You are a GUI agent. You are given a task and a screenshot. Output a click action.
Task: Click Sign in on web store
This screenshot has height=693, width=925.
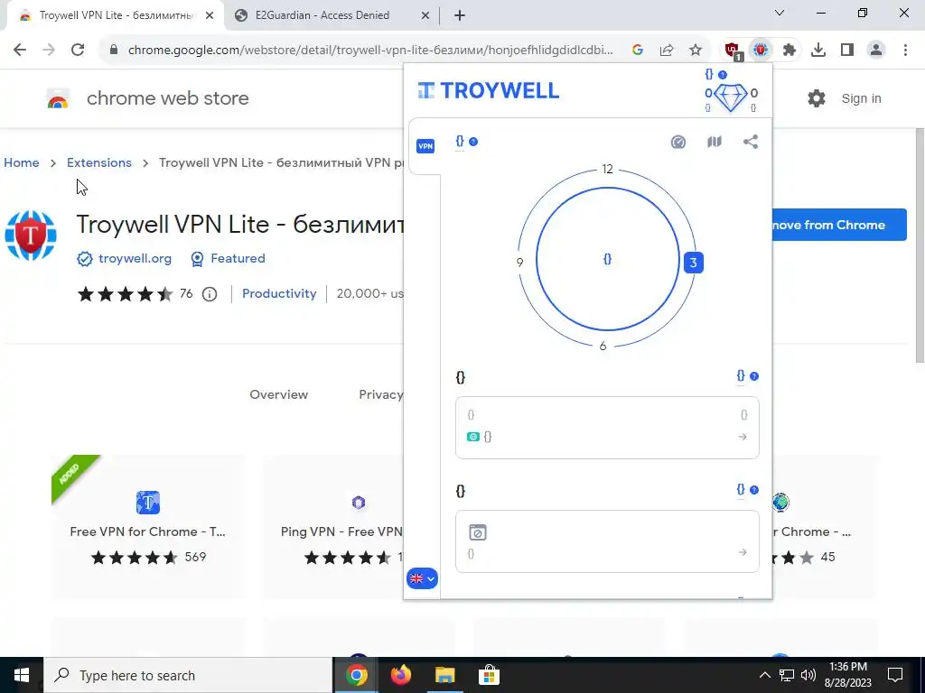tap(861, 98)
